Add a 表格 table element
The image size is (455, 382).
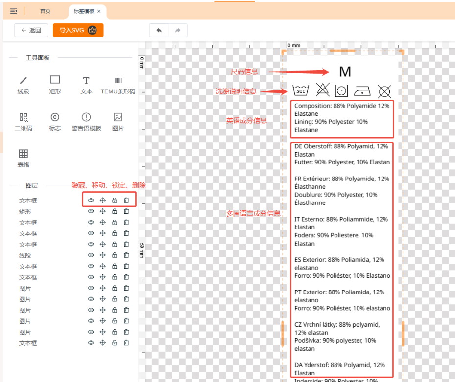click(x=23, y=158)
